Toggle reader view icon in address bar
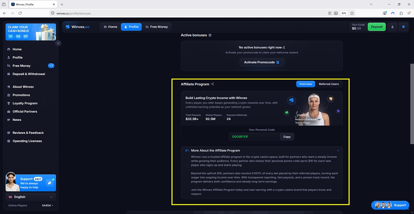Screen dimensions: 414x214 click(x=330, y=13)
